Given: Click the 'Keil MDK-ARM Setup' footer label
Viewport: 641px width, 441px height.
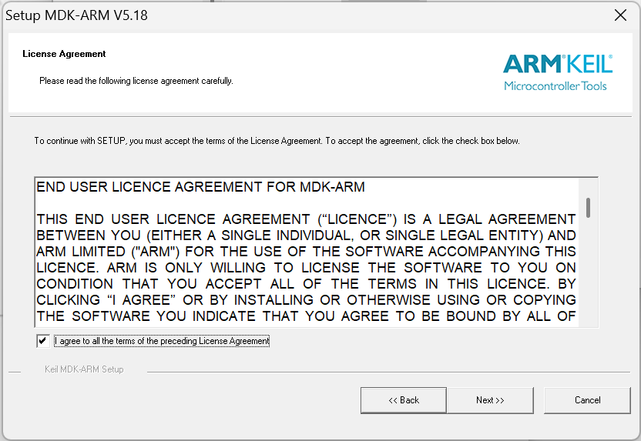Looking at the screenshot, I should [84, 369].
